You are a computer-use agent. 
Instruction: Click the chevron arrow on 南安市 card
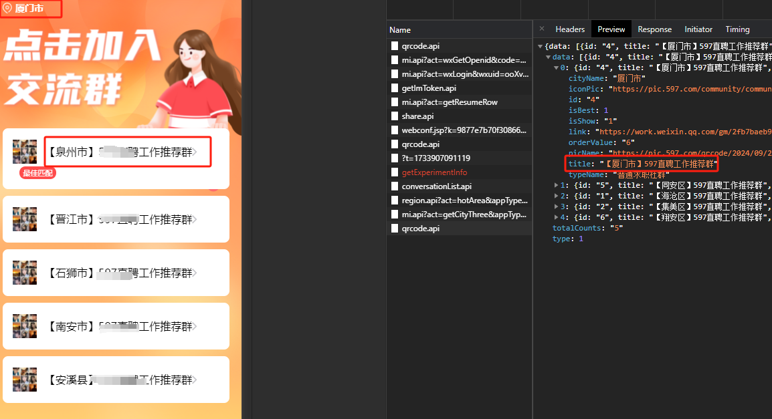(x=195, y=327)
